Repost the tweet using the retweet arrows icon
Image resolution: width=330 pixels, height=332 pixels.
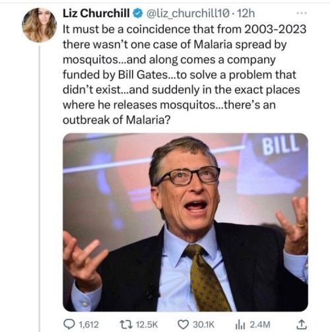[x=126, y=324]
